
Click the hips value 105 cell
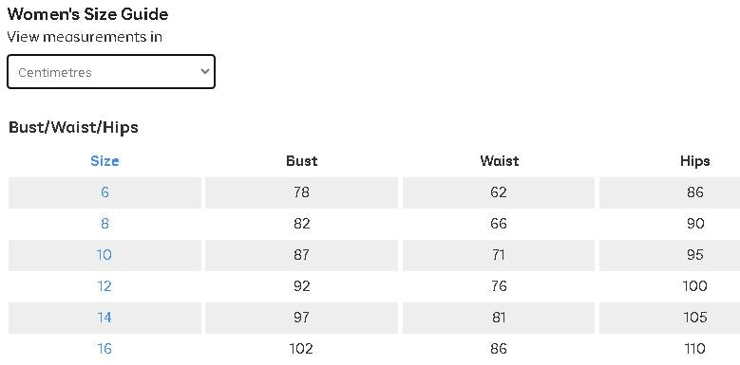(670, 317)
